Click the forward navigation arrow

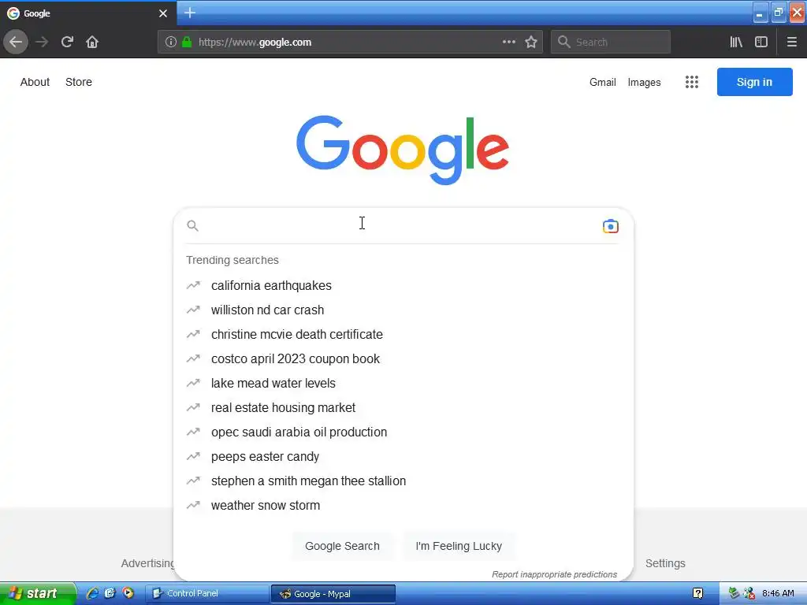point(42,43)
